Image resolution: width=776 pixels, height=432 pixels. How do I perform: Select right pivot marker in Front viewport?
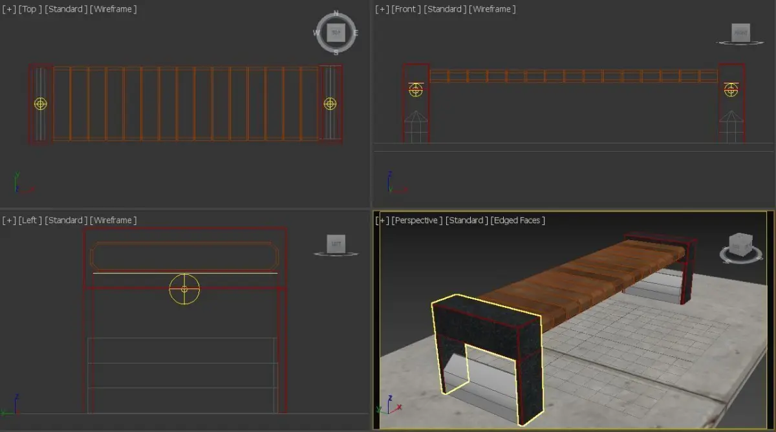731,90
